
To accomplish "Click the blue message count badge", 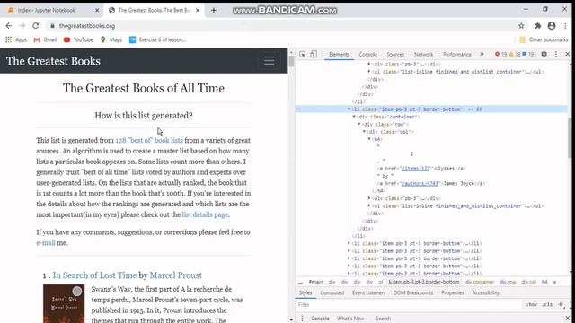I will (528, 54).
